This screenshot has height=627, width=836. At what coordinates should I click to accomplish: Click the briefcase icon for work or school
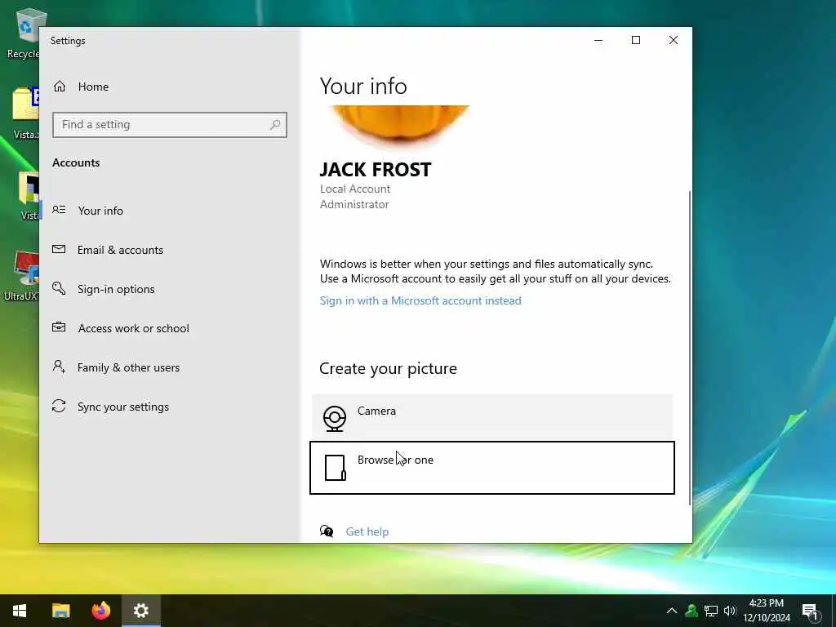[x=59, y=327]
